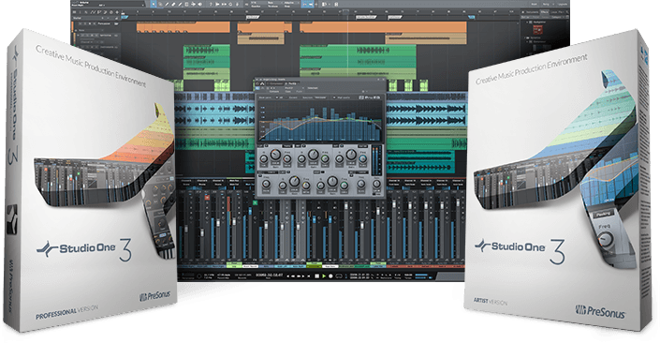The height and width of the screenshot is (343, 660).
Task: Click PreSonus logo on the right box
Action: coord(600,311)
